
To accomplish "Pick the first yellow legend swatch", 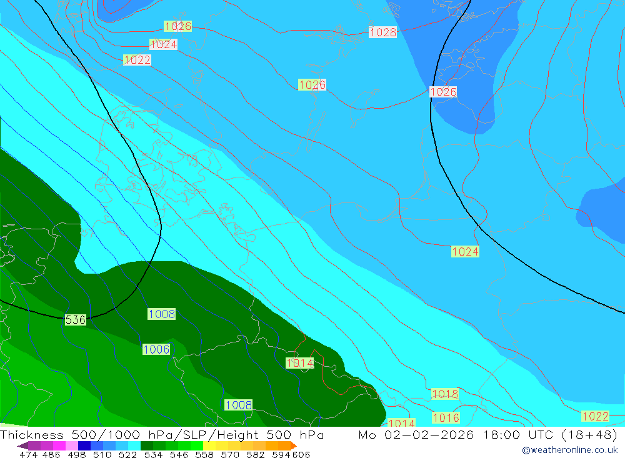I will coord(209,446).
